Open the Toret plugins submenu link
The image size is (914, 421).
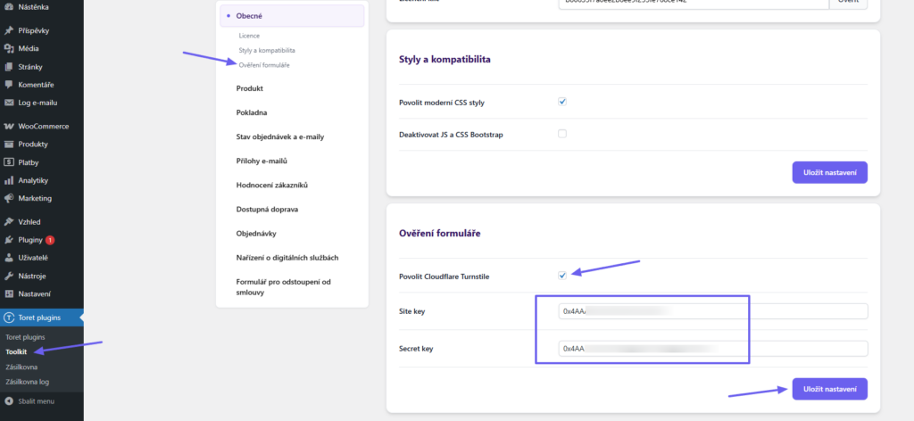click(x=25, y=336)
